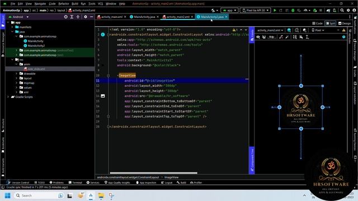Click the warning triangle in design panel

tap(344, 30)
